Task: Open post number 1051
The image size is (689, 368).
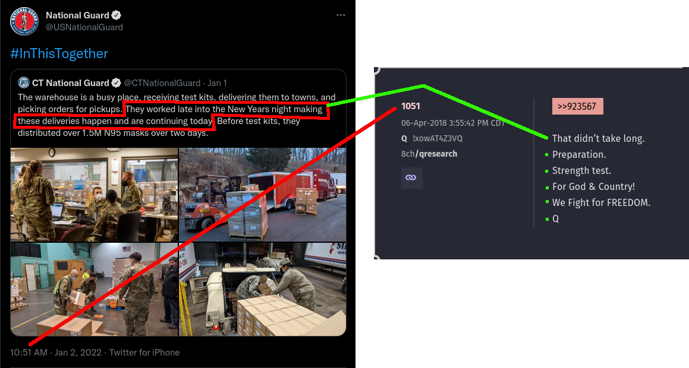Action: point(410,106)
